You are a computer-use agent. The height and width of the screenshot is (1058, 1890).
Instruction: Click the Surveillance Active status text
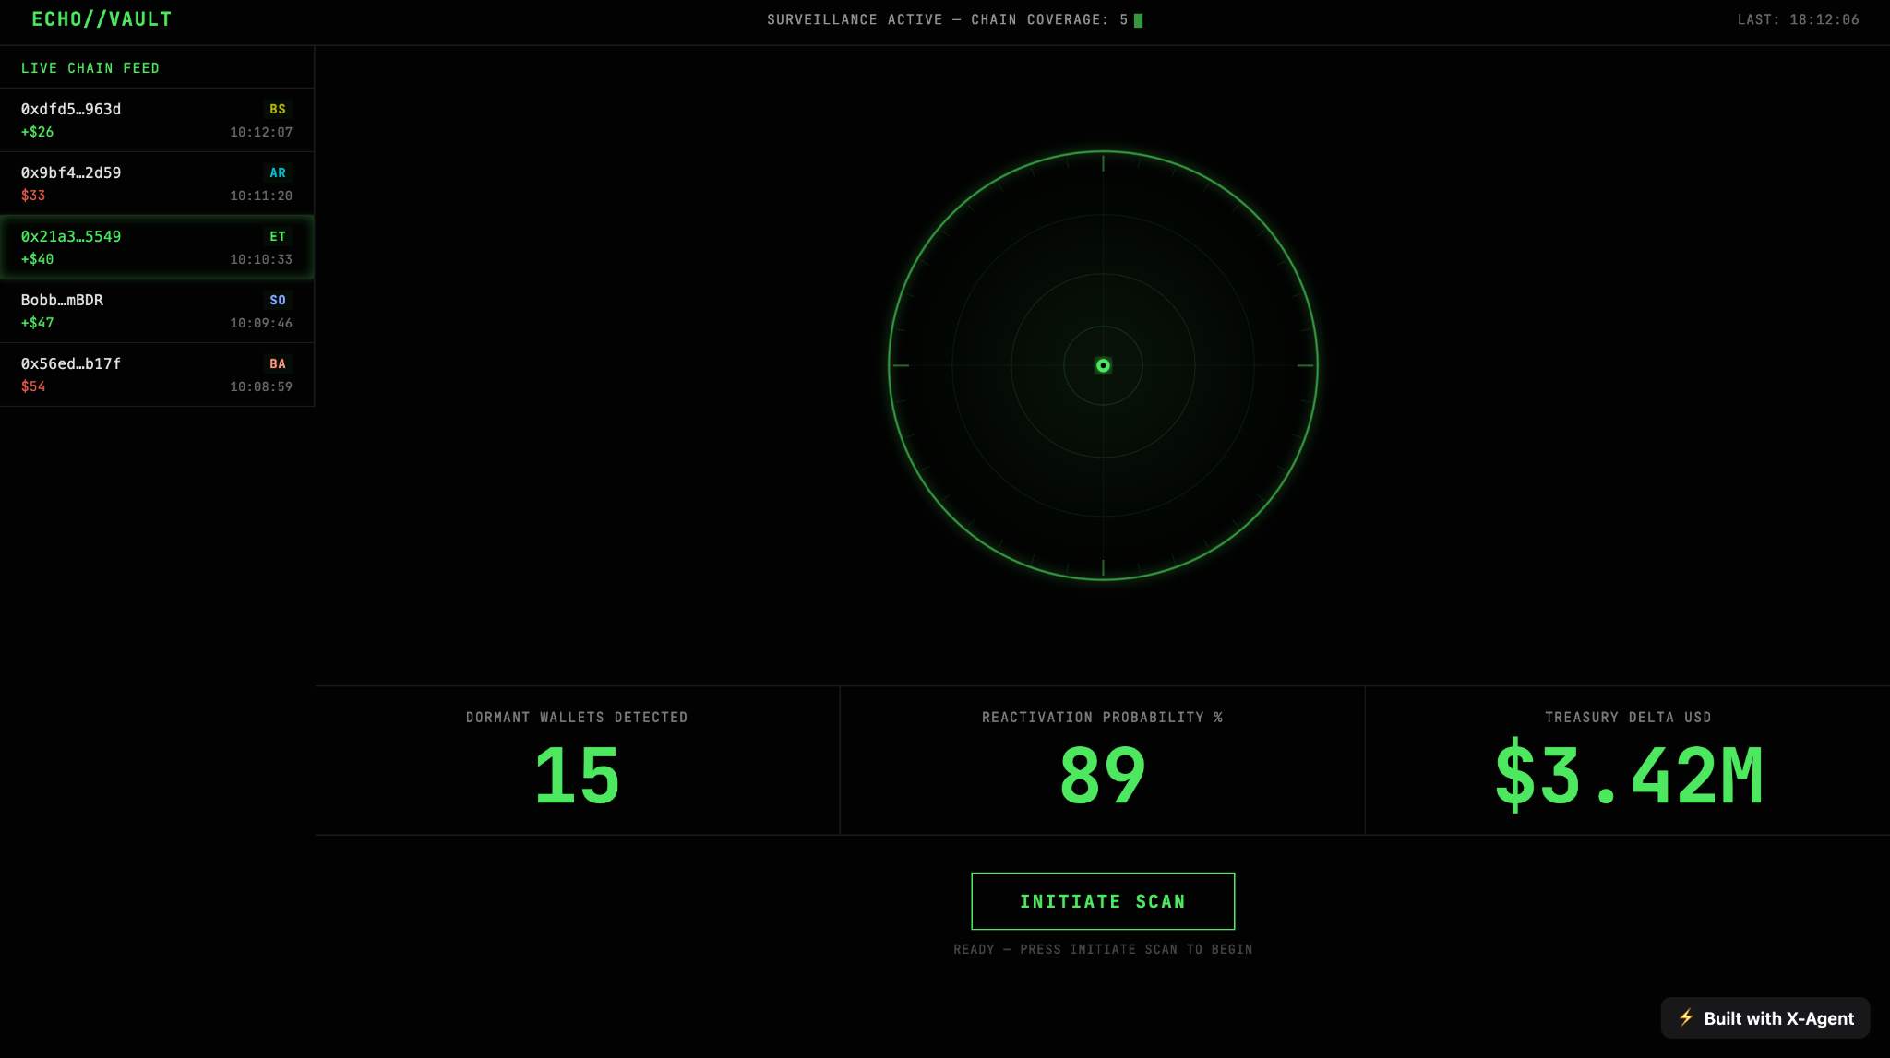pos(947,19)
